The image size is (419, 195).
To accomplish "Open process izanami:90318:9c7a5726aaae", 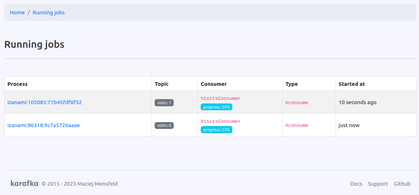I will [44, 125].
